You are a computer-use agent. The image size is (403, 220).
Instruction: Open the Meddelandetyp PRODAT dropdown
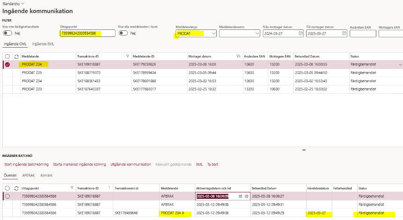pos(214,34)
